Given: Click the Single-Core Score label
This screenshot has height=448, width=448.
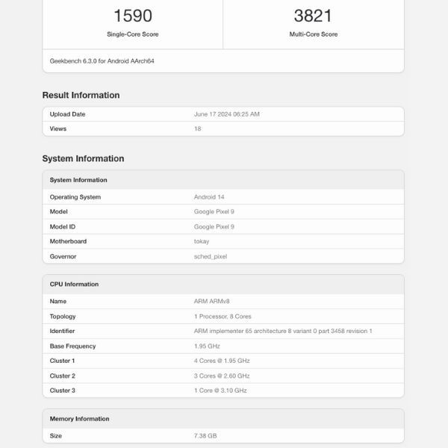Looking at the screenshot, I should (x=133, y=34).
